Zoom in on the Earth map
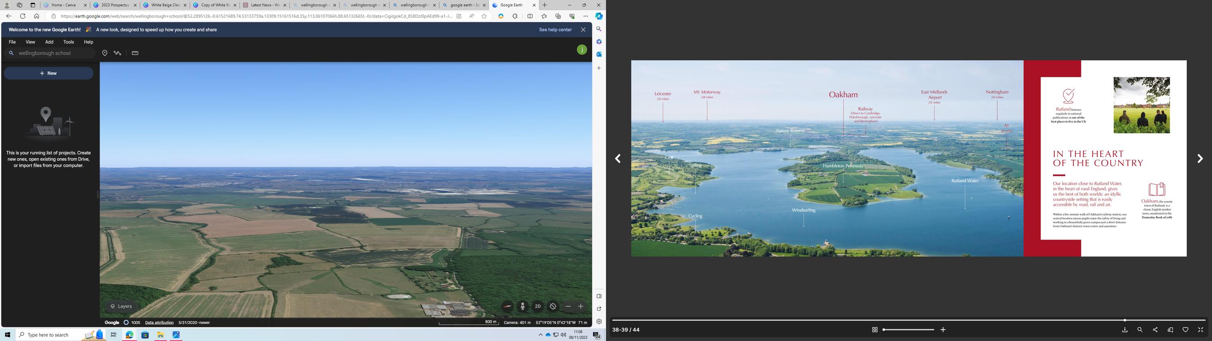 point(581,306)
